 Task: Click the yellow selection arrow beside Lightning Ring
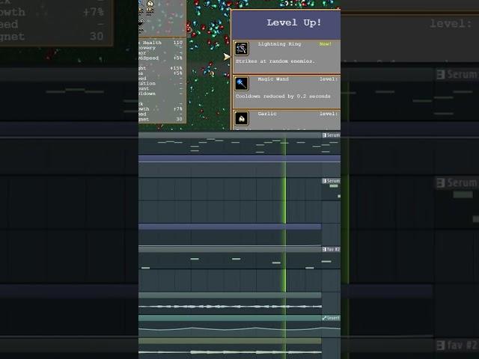pos(226,57)
